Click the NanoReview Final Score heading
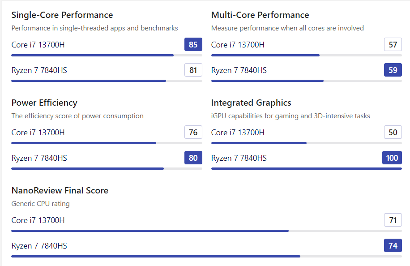Image resolution: width=410 pixels, height=266 pixels. point(60,191)
